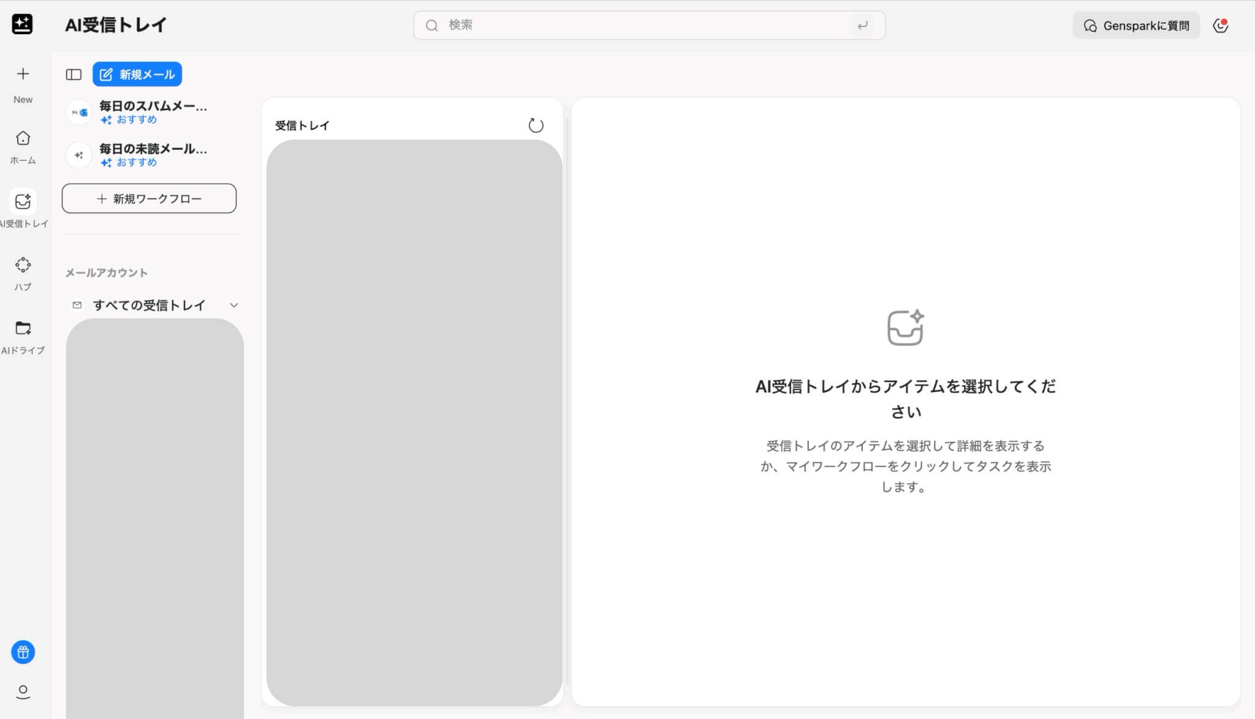Image resolution: width=1255 pixels, height=719 pixels.
Task: Open AIドライブ from the sidebar
Action: click(23, 328)
